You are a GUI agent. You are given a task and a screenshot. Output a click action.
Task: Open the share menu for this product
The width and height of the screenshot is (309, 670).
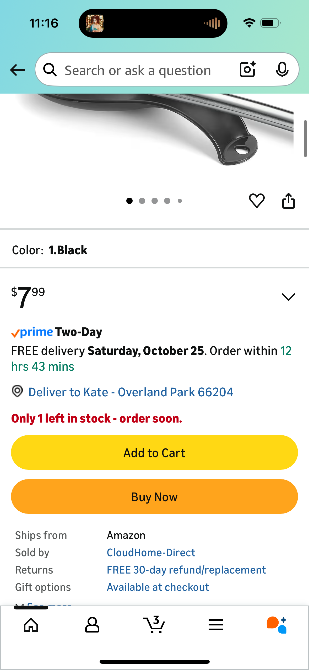289,201
